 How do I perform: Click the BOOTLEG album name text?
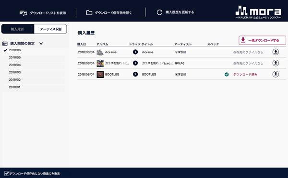pyautogui.click(x=112, y=74)
